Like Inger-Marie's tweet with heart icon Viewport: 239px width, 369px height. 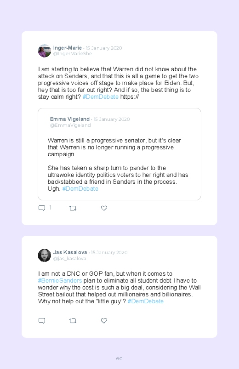(104, 208)
